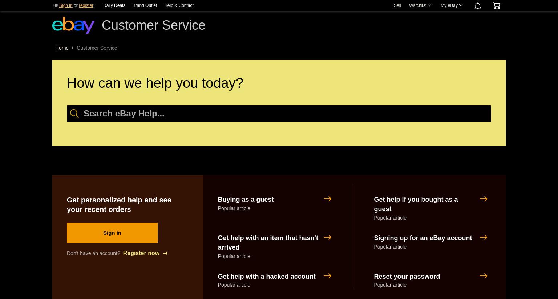The image size is (558, 299).
Task: Open Get help with a hacked account article
Action: (267, 277)
